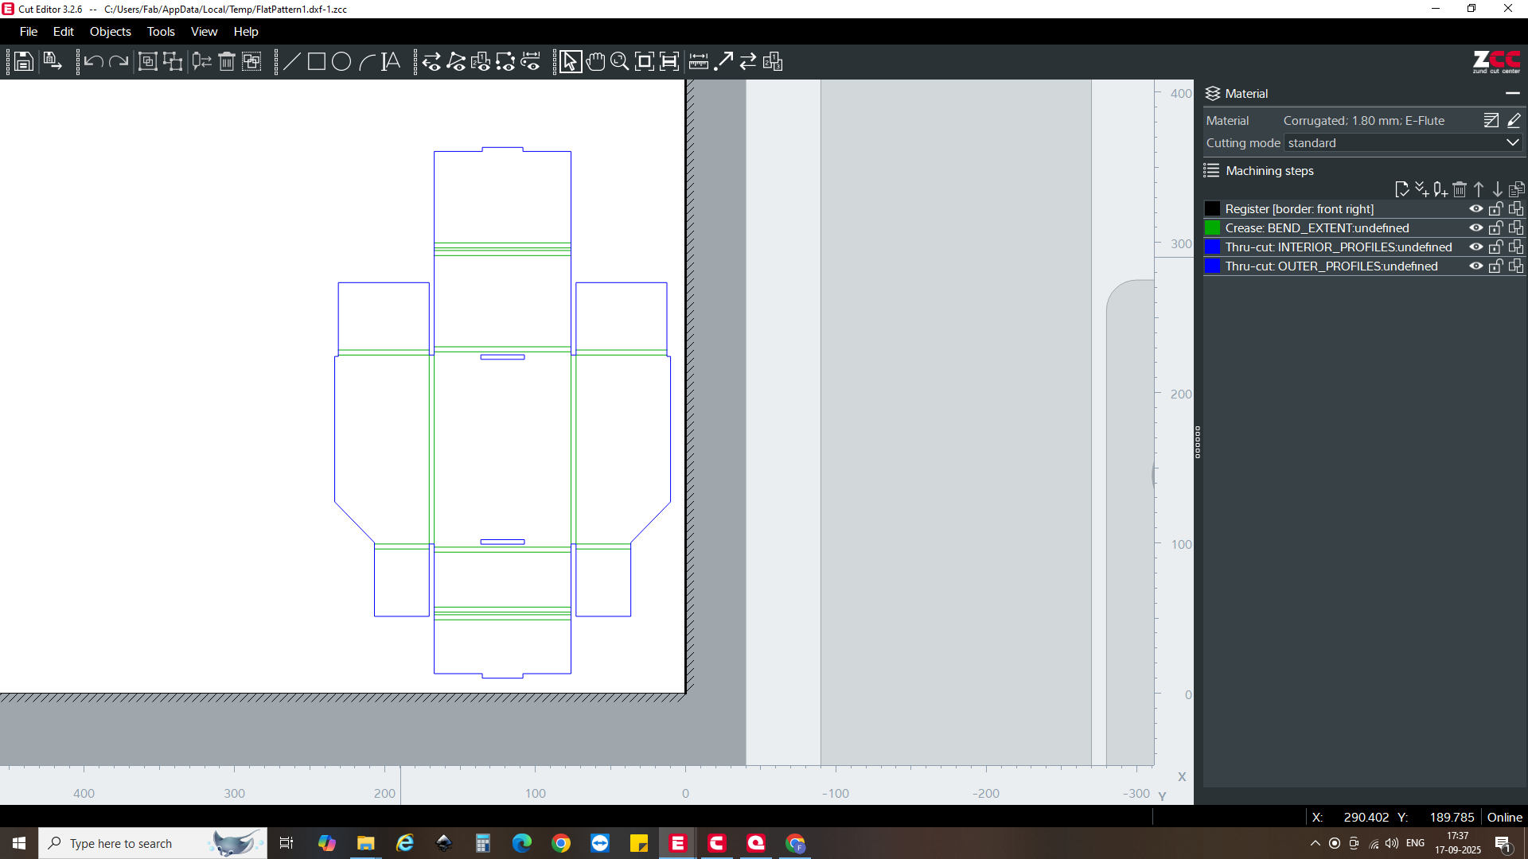Click the Undo arrow icon
Screen dimensions: 1528x859
[93, 61]
